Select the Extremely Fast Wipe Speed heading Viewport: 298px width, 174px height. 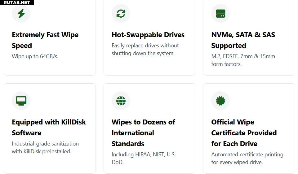click(x=45, y=40)
